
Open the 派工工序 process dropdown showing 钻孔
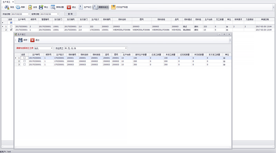pyautogui.click(x=51, y=48)
